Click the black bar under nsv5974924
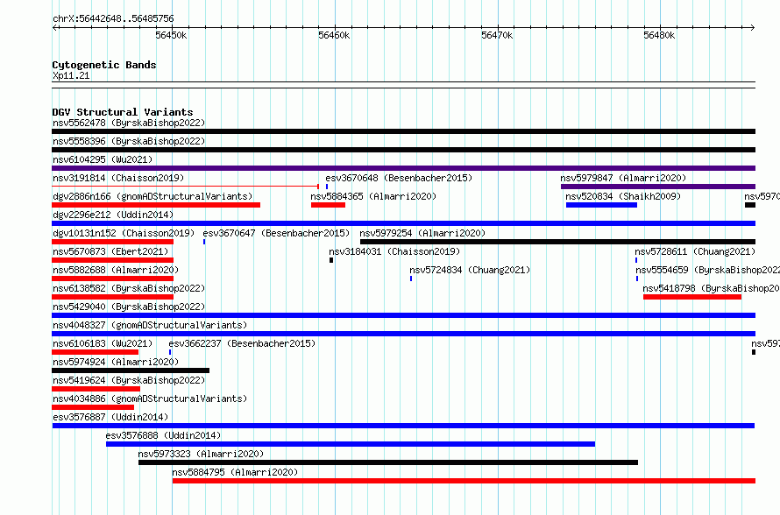The height and width of the screenshot is (515, 780). tap(131, 370)
